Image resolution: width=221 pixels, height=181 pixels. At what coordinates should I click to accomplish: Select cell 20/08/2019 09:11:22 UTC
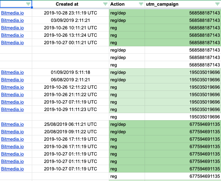click(70, 132)
